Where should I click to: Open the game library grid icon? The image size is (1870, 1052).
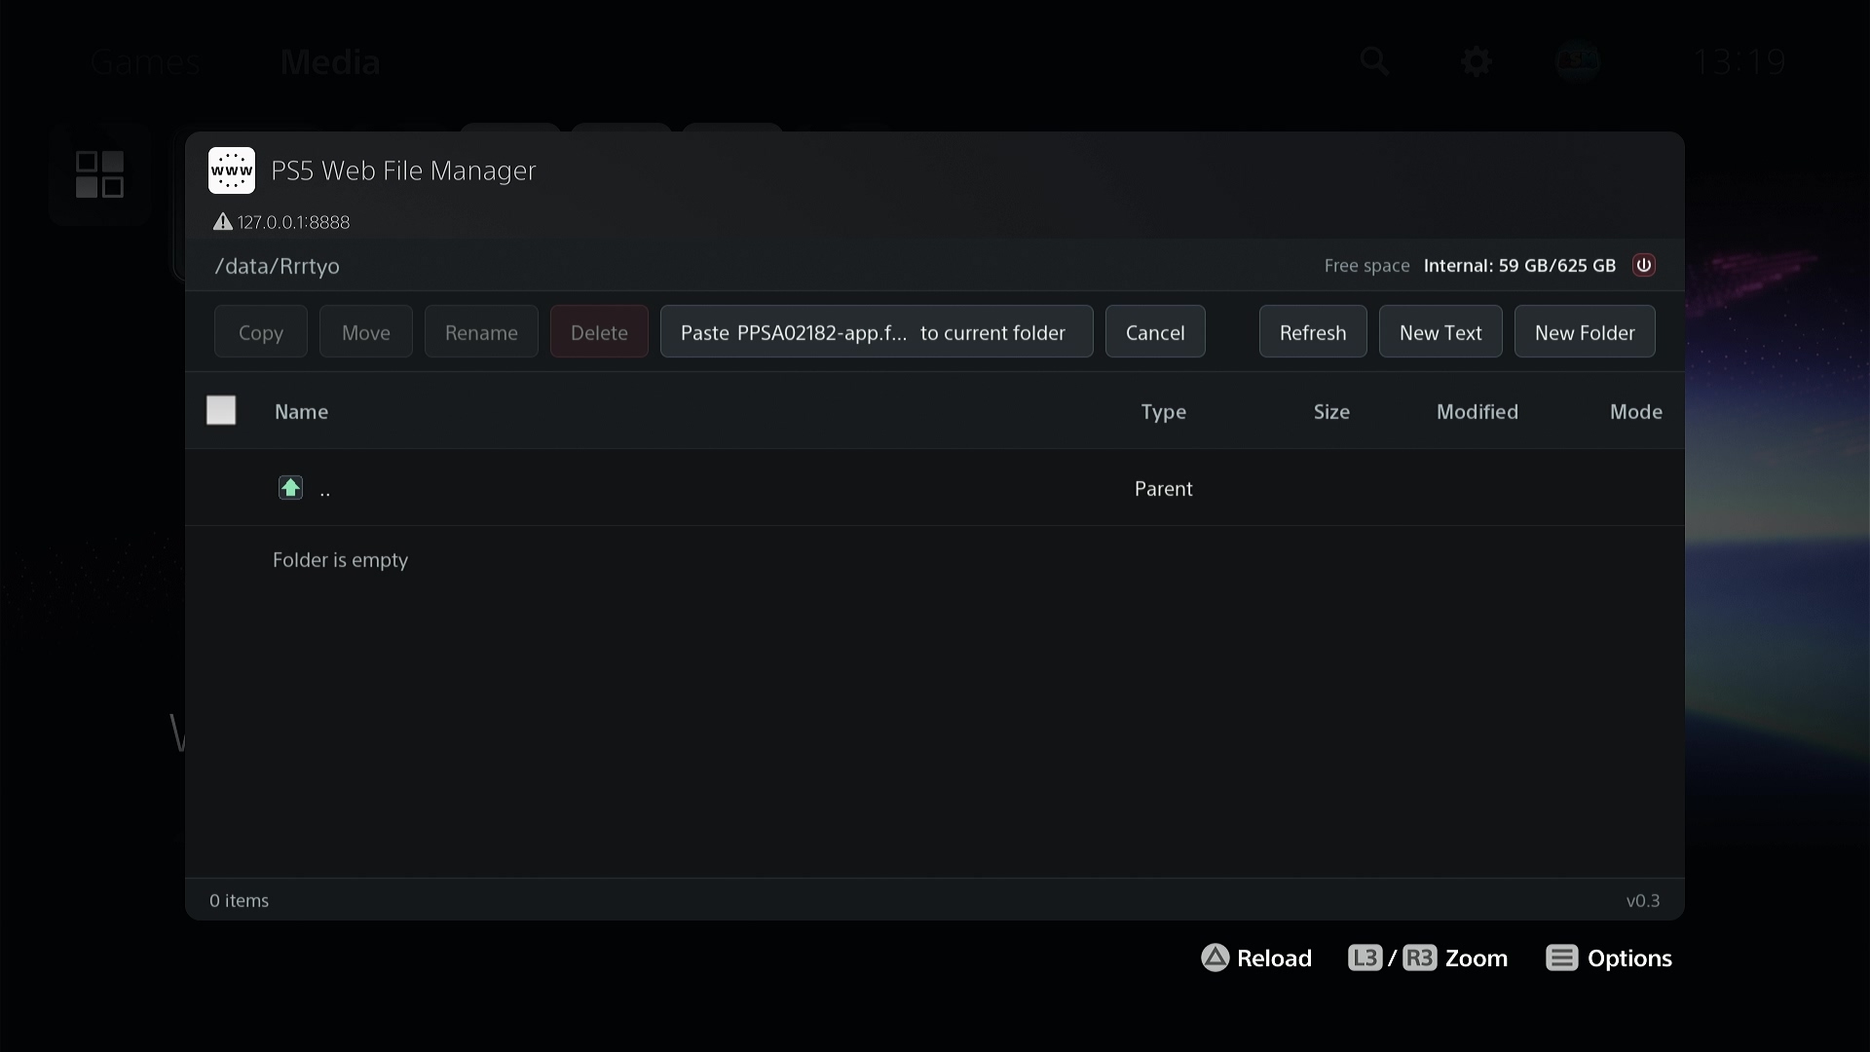(99, 174)
